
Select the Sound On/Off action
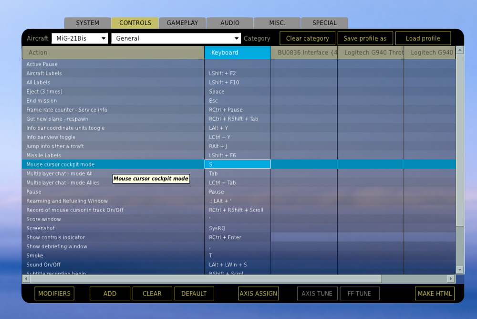[x=113, y=265]
